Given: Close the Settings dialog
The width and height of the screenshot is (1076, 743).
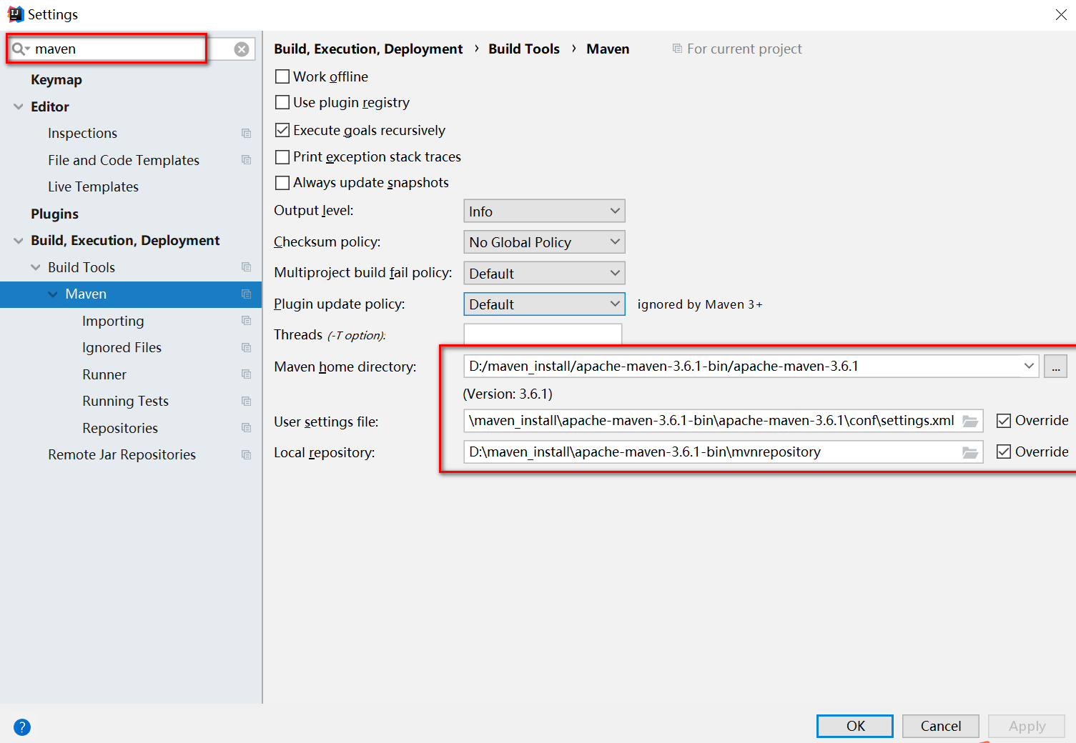Looking at the screenshot, I should tap(1061, 14).
